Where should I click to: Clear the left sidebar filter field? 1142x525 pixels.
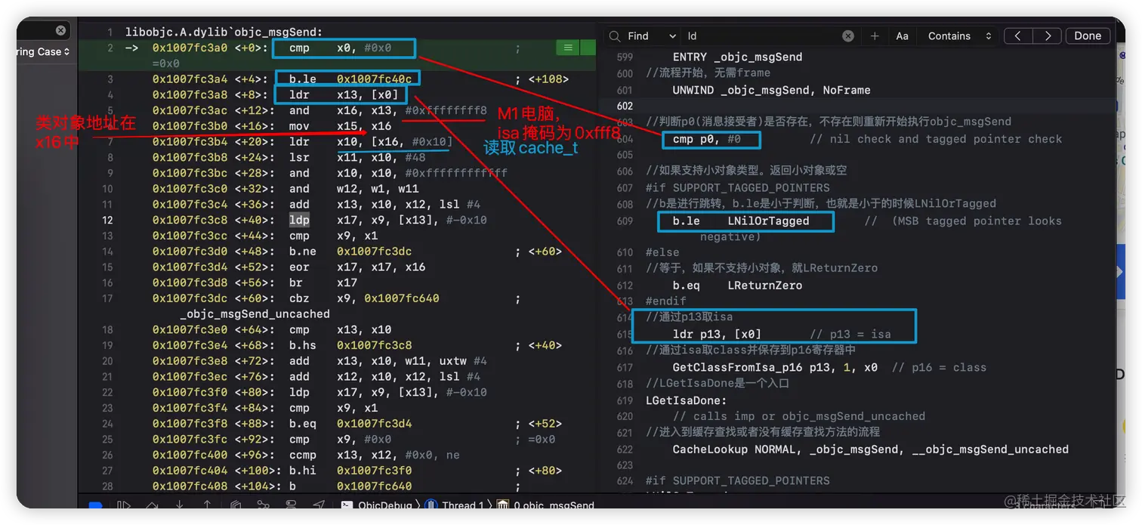pos(60,31)
